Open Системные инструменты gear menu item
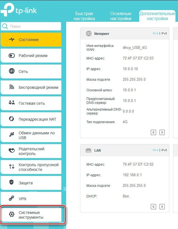This screenshot has height=229, width=178. 31,215
